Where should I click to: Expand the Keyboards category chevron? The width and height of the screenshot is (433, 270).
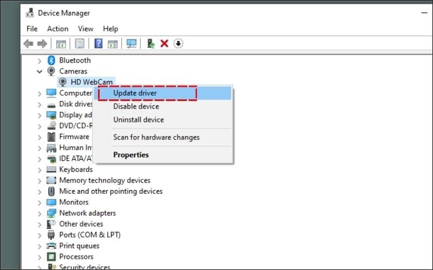pos(40,170)
